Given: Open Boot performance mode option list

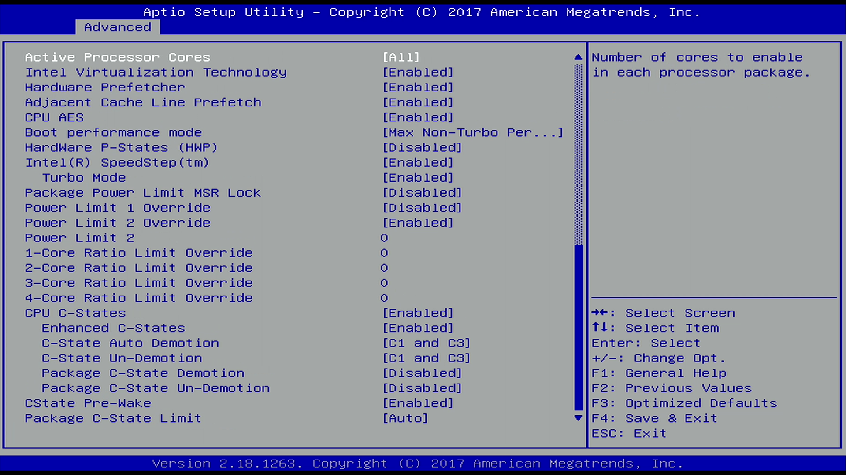Looking at the screenshot, I should pyautogui.click(x=472, y=132).
